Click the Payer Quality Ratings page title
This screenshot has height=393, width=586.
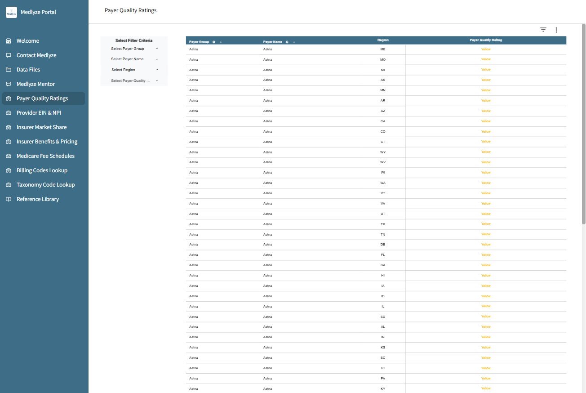(x=131, y=10)
